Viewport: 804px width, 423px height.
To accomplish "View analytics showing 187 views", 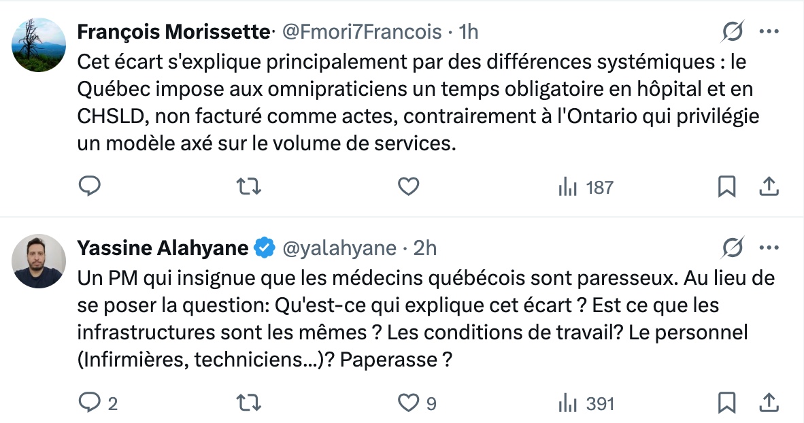I will [x=586, y=187].
